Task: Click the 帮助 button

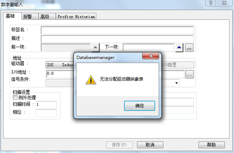Action: [211, 145]
